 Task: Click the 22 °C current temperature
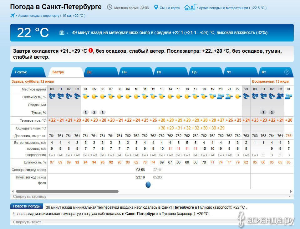(x=33, y=32)
